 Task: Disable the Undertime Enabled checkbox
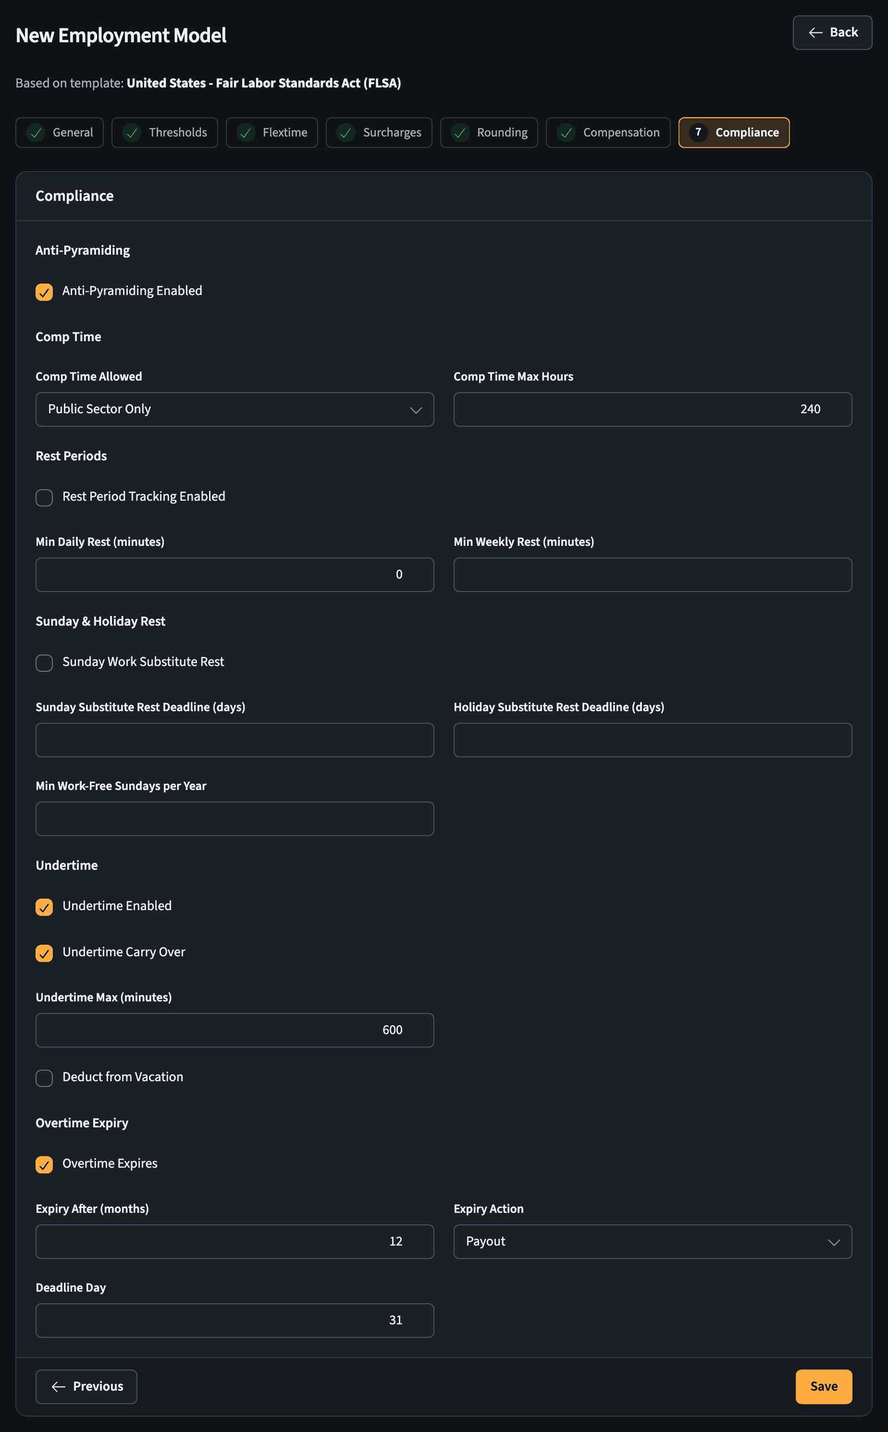pos(44,907)
